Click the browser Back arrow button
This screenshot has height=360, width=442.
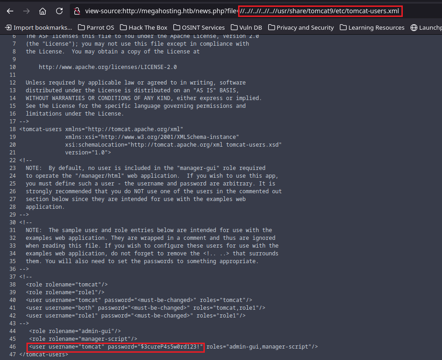click(10, 11)
